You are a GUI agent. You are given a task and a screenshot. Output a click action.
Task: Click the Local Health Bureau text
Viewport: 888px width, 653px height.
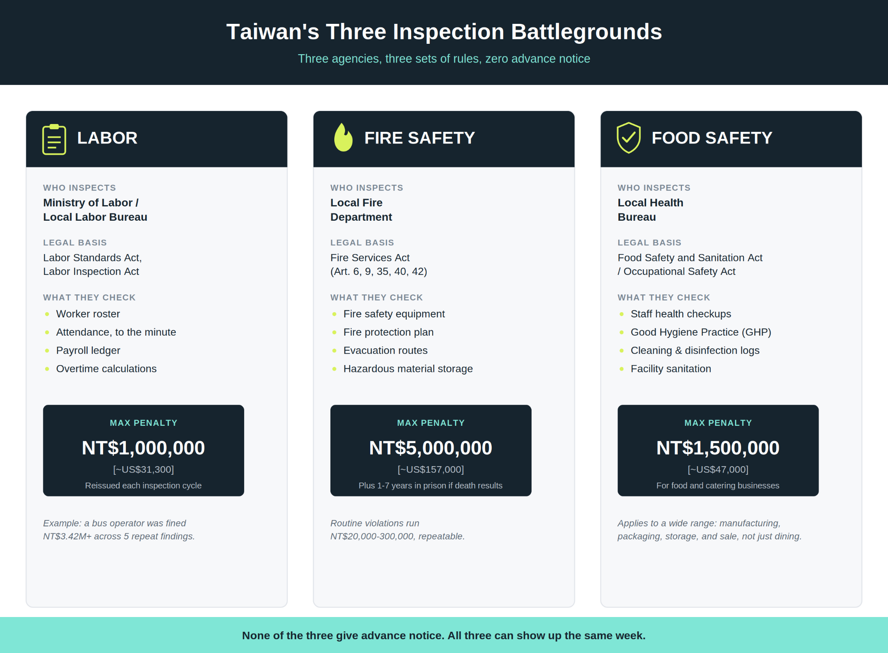point(650,210)
